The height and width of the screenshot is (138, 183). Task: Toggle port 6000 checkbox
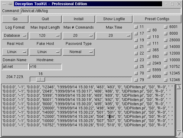pyautogui.click(x=149, y=77)
